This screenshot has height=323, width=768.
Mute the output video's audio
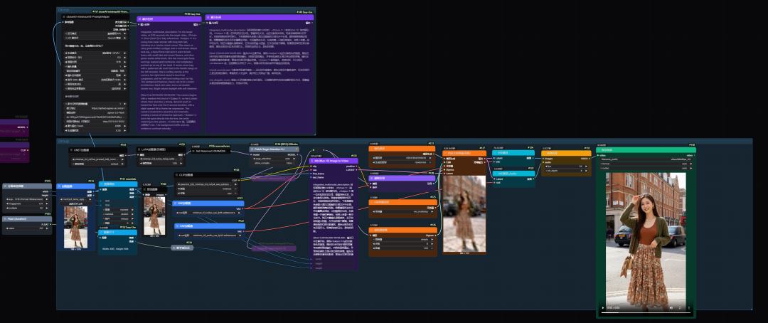(x=671, y=308)
